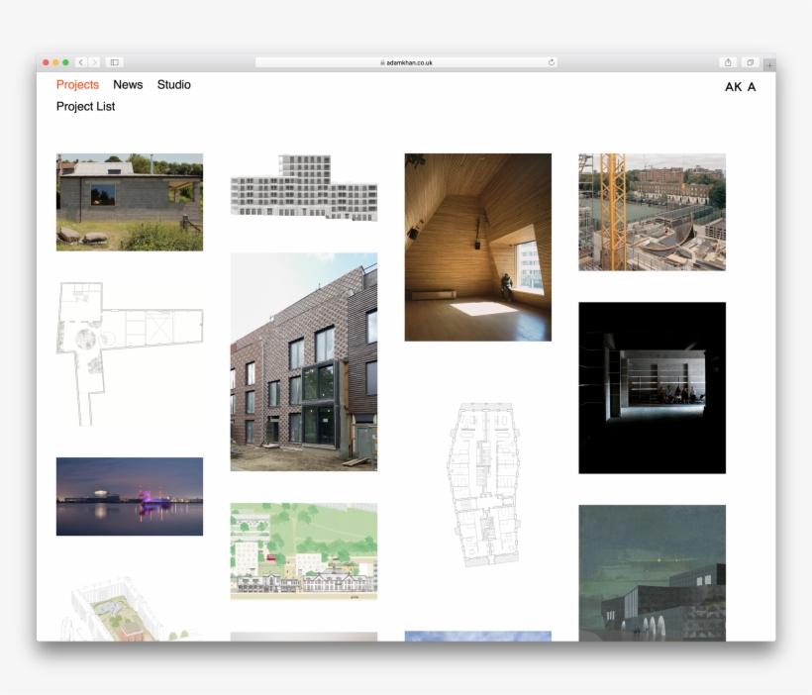812x695 pixels.
Task: Show all tabs overview icon
Action: [751, 62]
